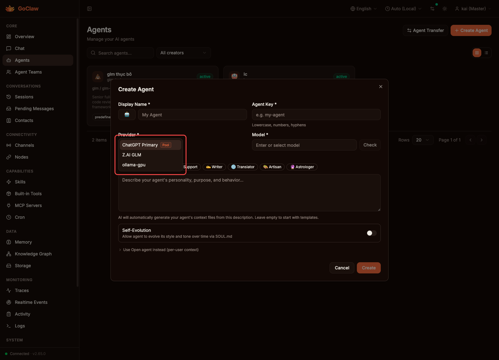Switch to grid view

pos(477,53)
